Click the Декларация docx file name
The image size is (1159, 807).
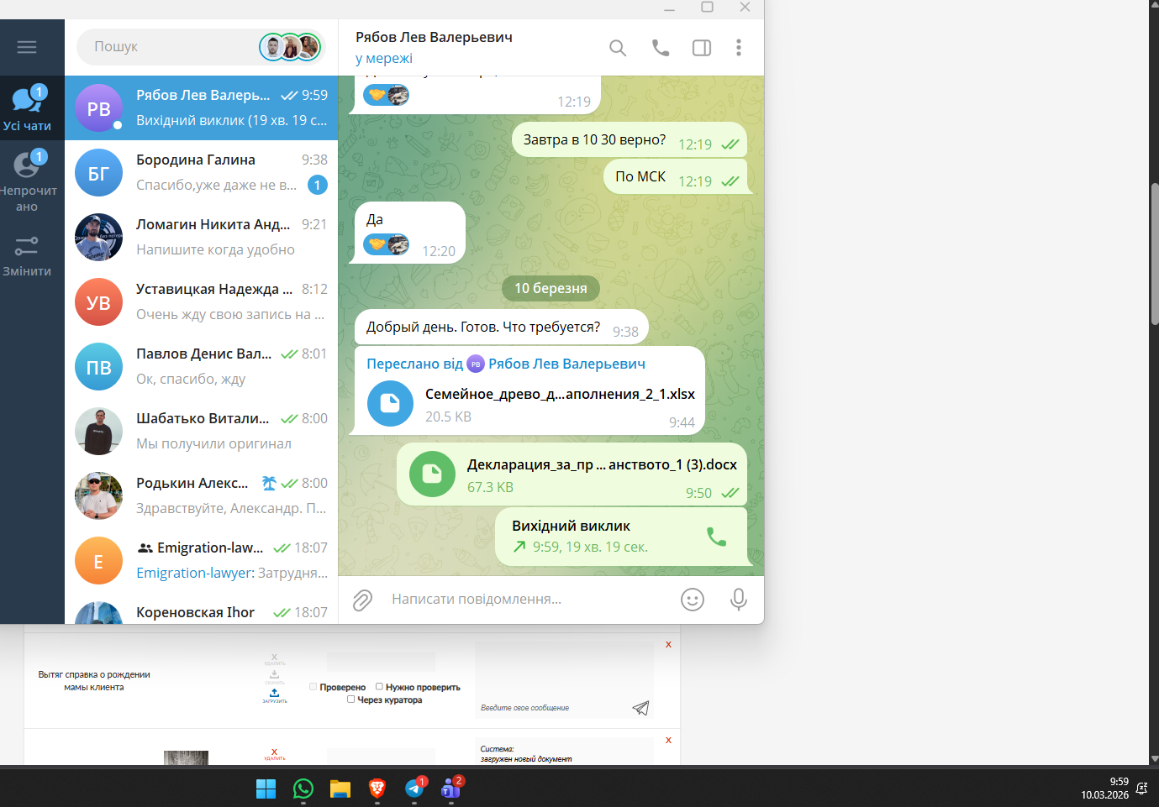pos(602,464)
